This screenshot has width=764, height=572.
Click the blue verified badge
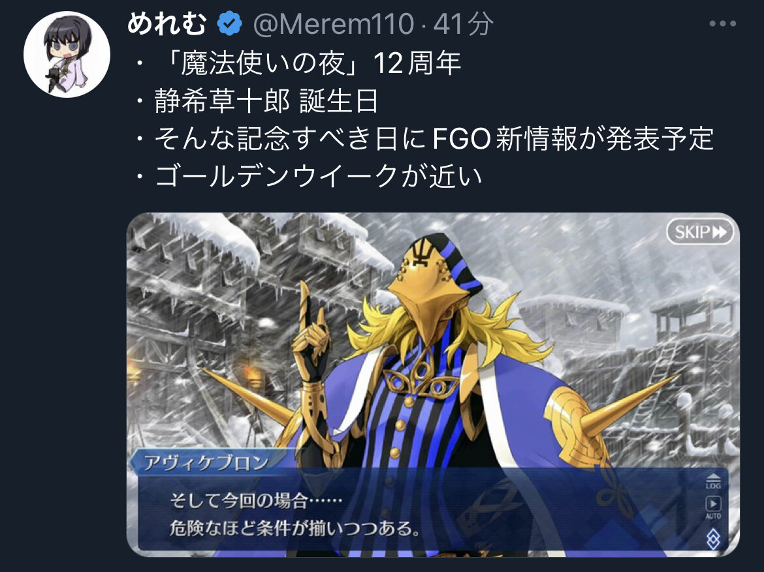(229, 23)
